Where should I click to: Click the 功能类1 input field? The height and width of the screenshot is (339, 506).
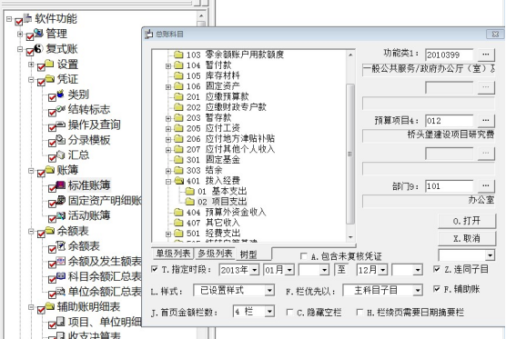(x=450, y=55)
